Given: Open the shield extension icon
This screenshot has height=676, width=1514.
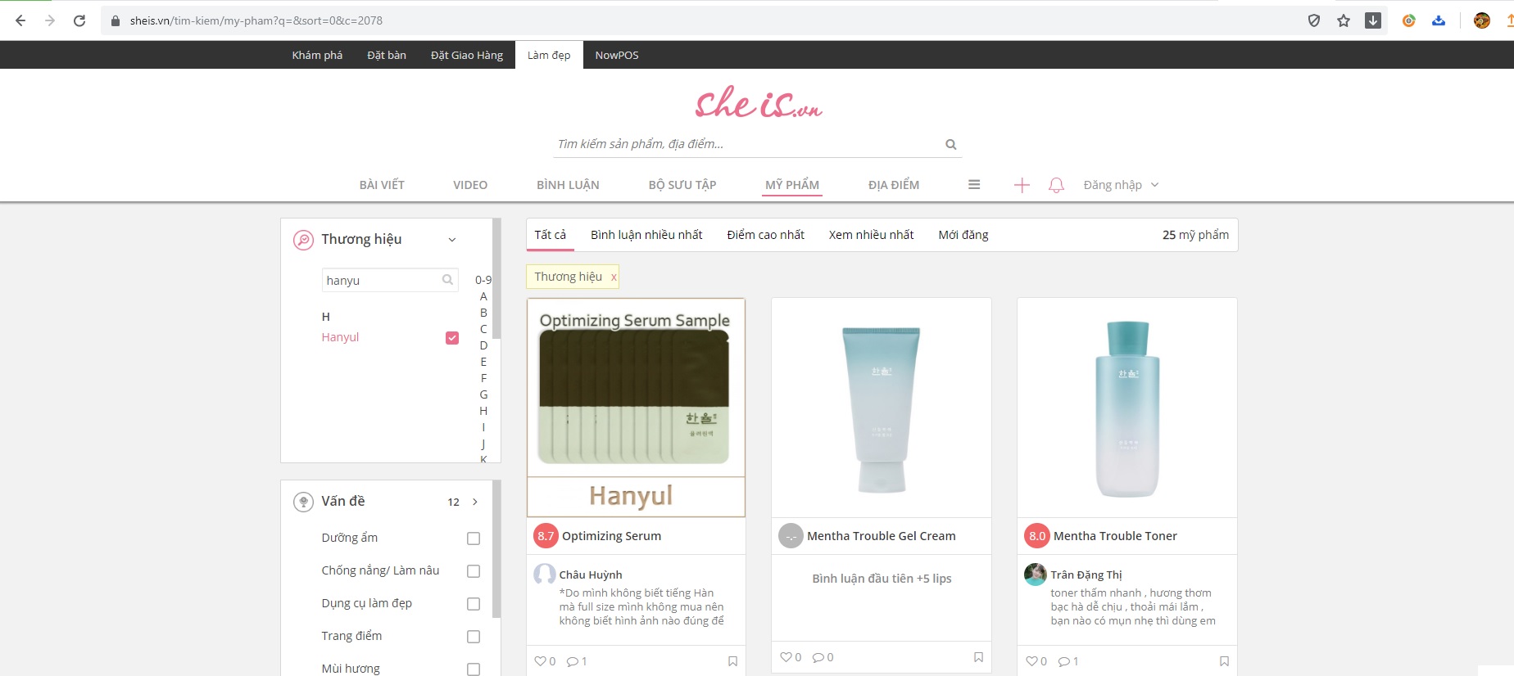Looking at the screenshot, I should coord(1314,20).
